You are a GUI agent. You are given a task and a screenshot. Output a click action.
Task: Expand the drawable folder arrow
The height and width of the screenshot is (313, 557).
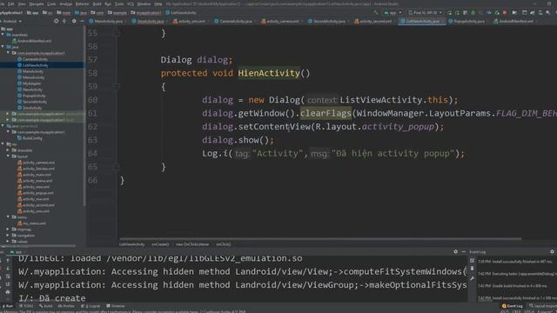pyautogui.click(x=8, y=150)
